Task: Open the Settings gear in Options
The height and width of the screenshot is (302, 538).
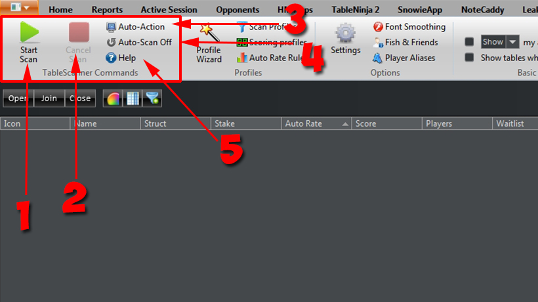Action: [345, 33]
